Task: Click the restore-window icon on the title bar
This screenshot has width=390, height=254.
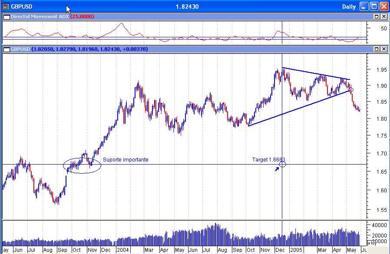Action: pyautogui.click(x=373, y=6)
